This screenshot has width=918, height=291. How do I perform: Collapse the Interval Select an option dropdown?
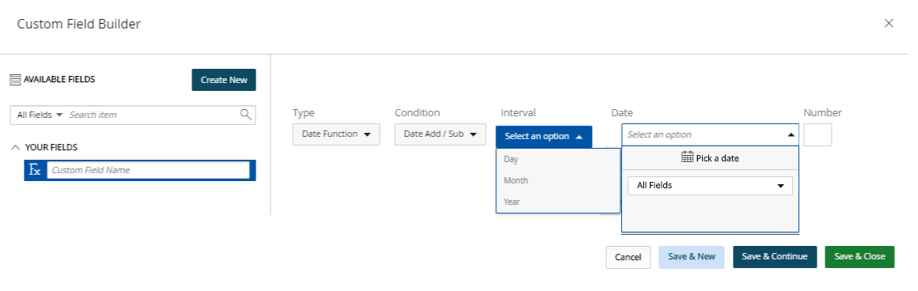click(544, 137)
